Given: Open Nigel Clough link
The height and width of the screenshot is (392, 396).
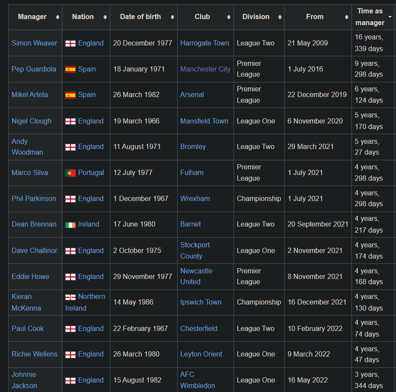Looking at the screenshot, I should [32, 121].
